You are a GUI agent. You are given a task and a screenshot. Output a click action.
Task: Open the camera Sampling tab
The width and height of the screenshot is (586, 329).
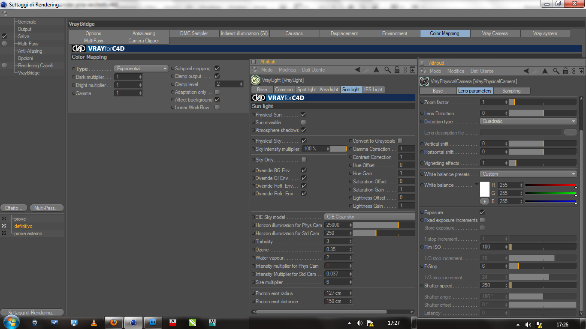point(511,91)
